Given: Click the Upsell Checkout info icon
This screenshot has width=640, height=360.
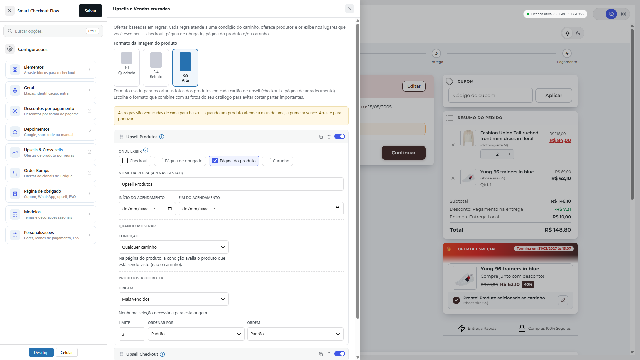Looking at the screenshot, I should [162, 354].
